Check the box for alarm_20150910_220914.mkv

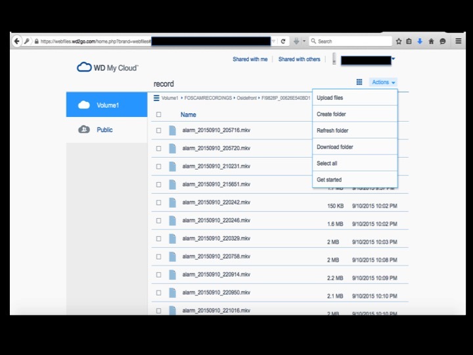tap(159, 275)
